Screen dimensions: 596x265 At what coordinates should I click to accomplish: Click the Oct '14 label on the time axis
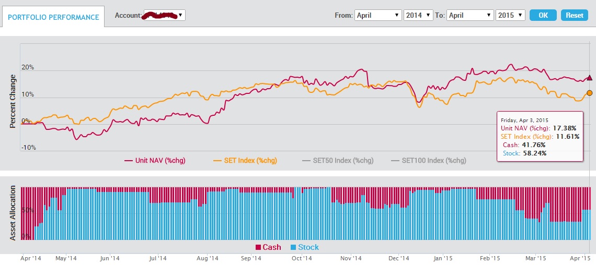pyautogui.click(x=301, y=258)
